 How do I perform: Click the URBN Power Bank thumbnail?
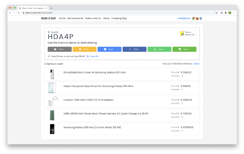(x=52, y=115)
